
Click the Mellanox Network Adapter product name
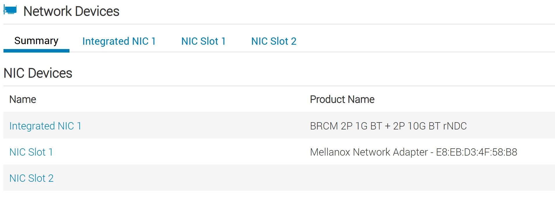[369, 152]
